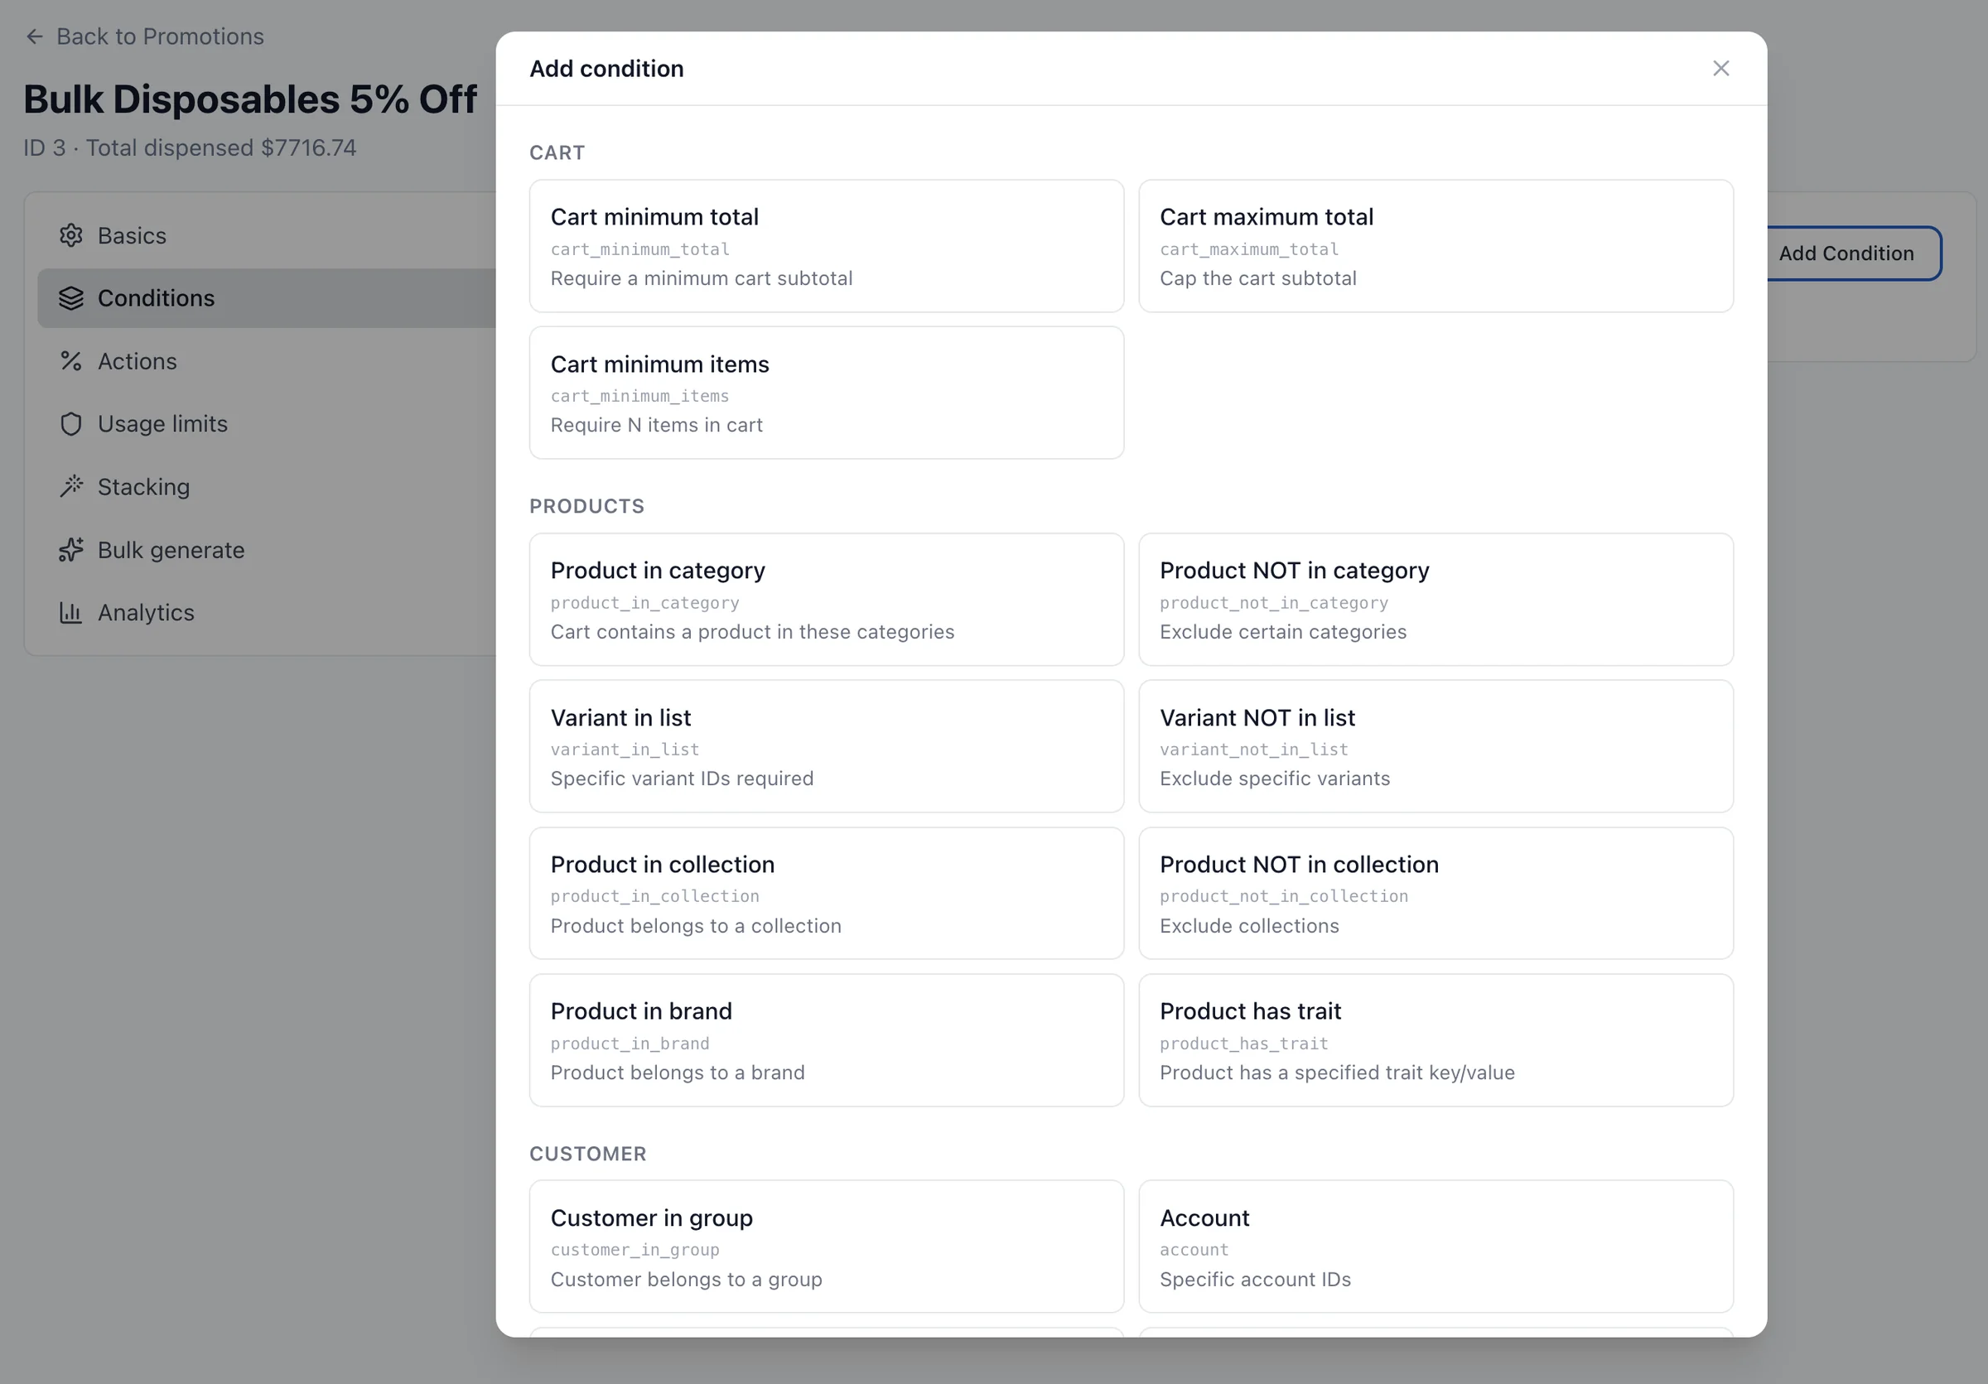Click the sparkles icon for Bulk generate
Screen dimensions: 1988x1384
click(x=71, y=550)
